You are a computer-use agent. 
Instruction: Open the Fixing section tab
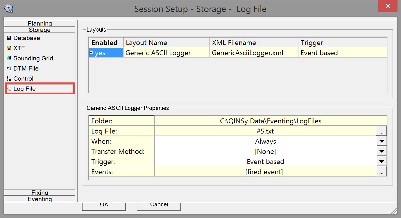coord(40,192)
